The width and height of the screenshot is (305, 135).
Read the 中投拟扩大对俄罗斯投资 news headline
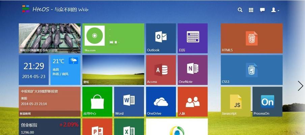click(39, 91)
